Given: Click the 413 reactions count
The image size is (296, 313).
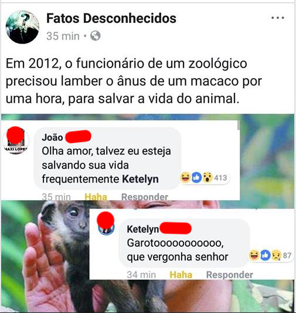Looking at the screenshot, I should (x=220, y=178).
